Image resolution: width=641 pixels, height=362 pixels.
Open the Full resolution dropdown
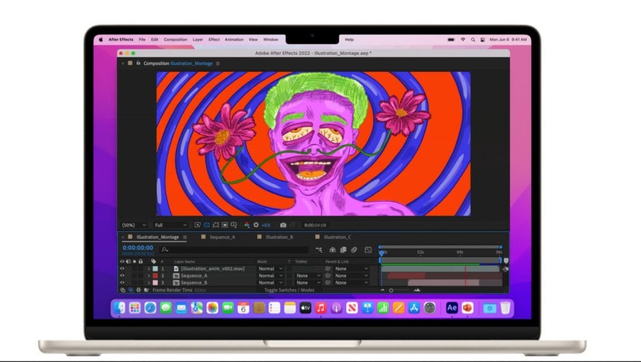coord(170,225)
